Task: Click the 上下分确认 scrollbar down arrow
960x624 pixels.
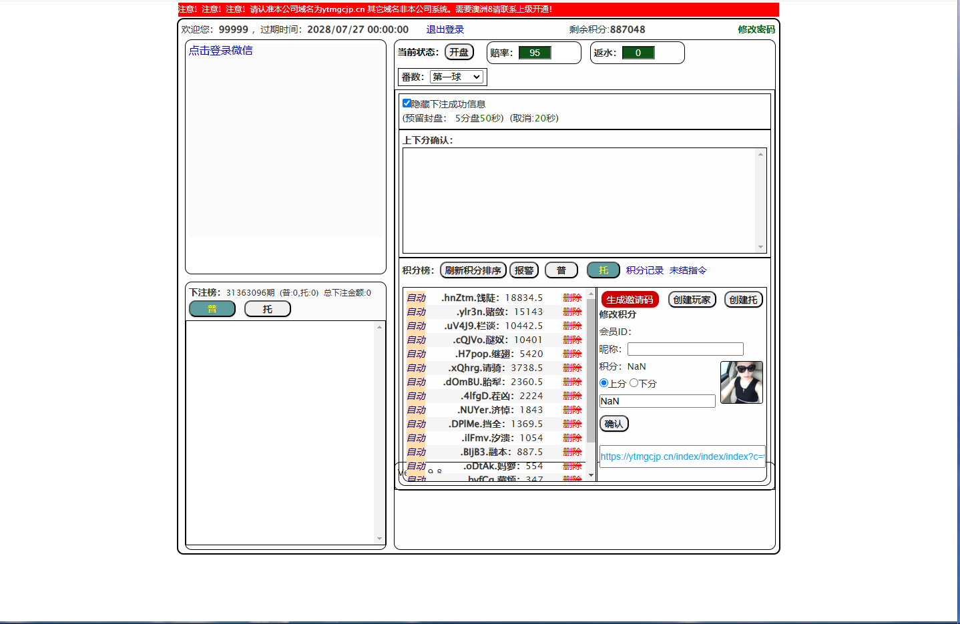Action: 760,247
